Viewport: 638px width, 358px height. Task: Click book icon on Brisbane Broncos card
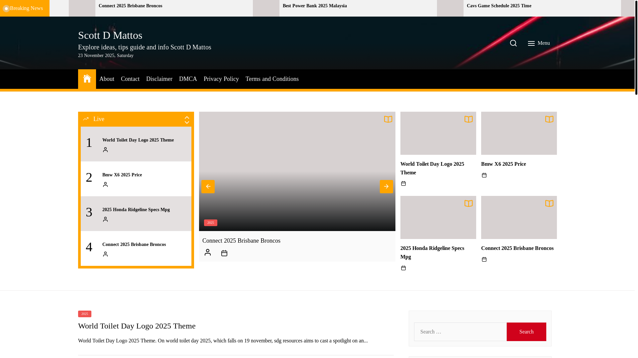[x=549, y=204]
